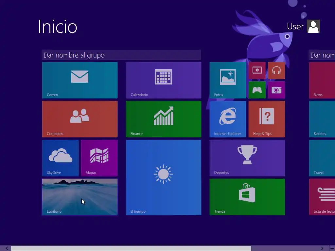Viewport: 335px width, 251px height.
Task: Launch the Finance tile
Action: (164, 119)
